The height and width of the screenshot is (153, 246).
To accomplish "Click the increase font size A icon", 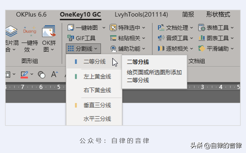I will click(54, 74).
